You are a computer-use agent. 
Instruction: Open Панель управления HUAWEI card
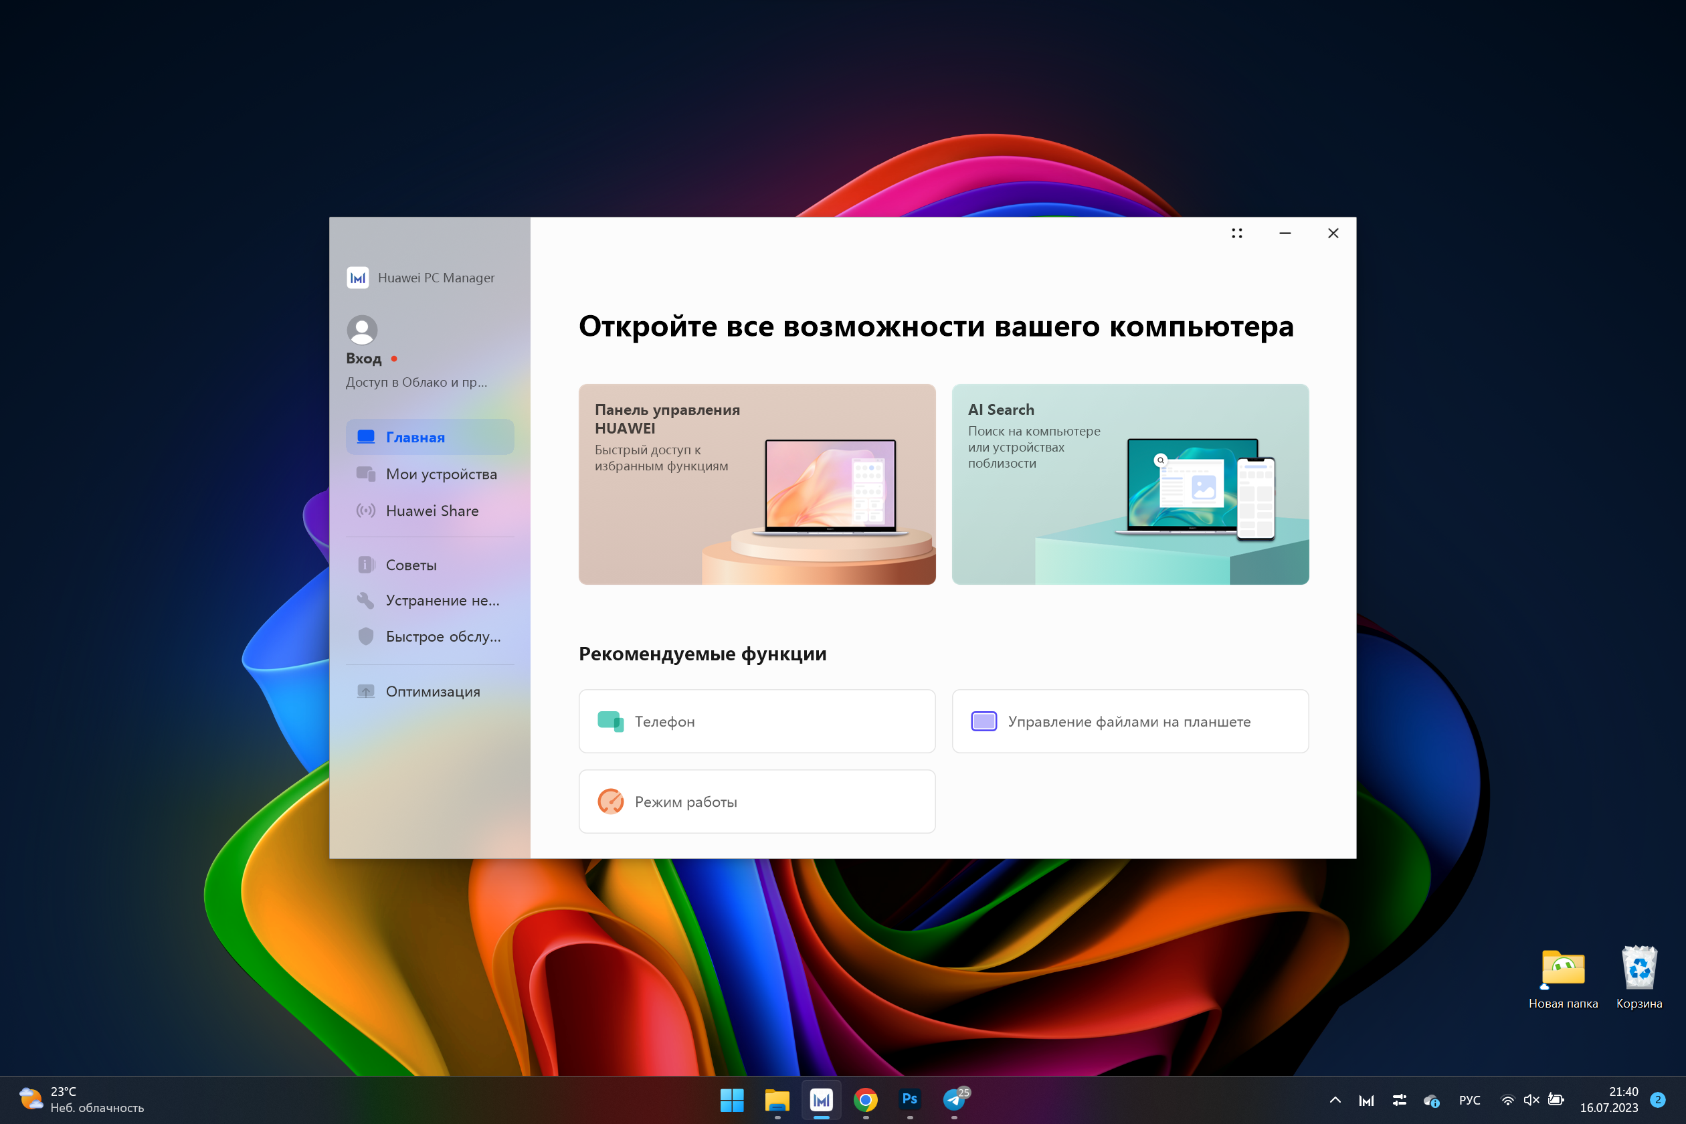point(757,484)
